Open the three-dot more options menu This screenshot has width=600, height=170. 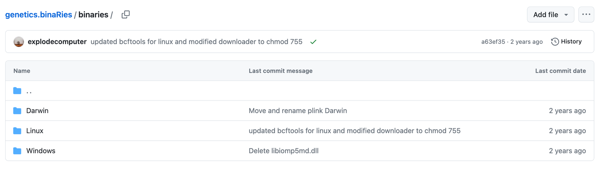(x=586, y=14)
